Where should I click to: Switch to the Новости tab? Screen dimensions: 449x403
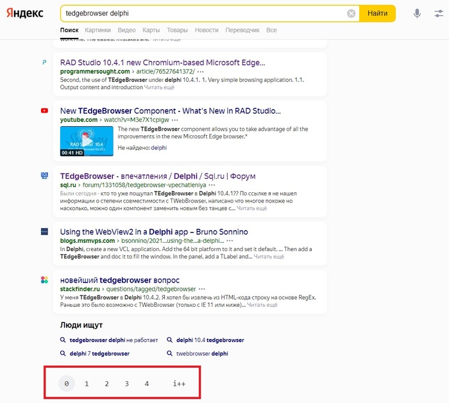[x=207, y=30]
